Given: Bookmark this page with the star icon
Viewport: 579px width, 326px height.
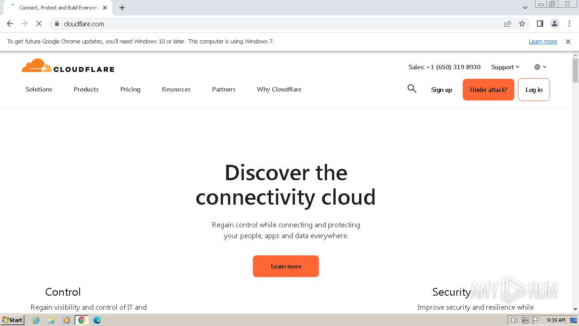Looking at the screenshot, I should coord(522,24).
